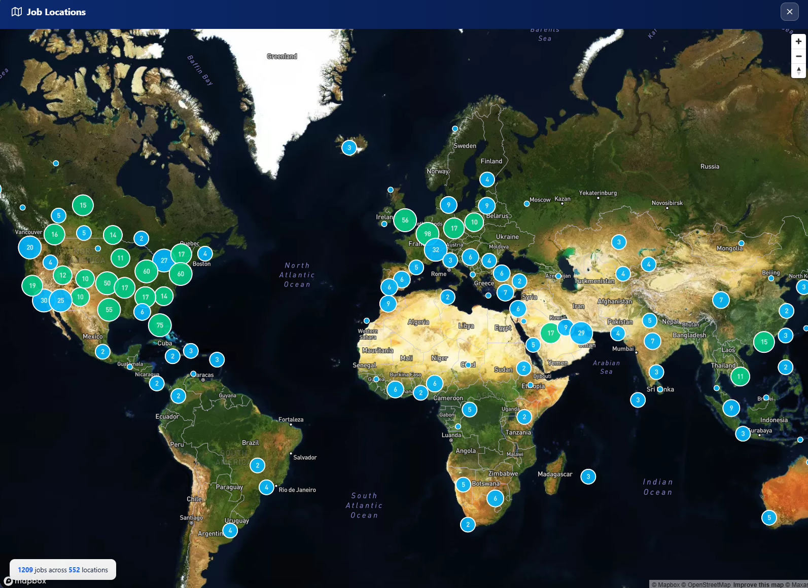Open the 5-job cluster near Nepal
The width and height of the screenshot is (808, 588).
[x=649, y=320]
